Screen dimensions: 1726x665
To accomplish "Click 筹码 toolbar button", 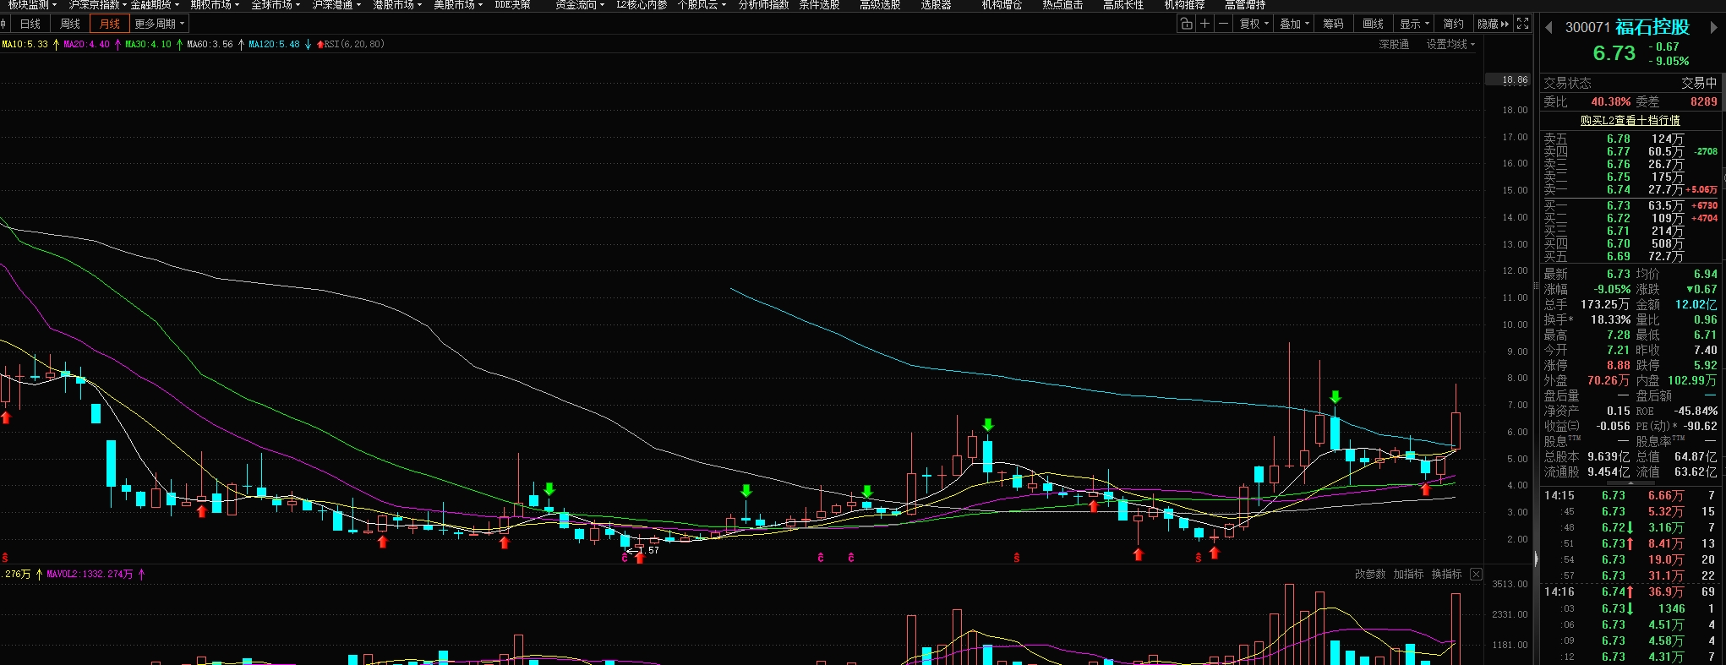I will pos(1334,24).
